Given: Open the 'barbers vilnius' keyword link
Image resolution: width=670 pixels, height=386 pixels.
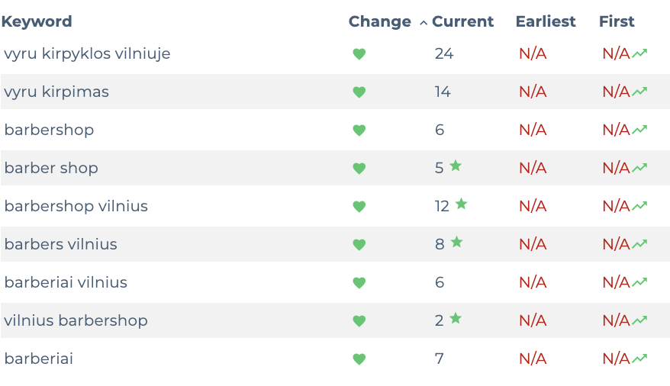Looking at the screenshot, I should (61, 244).
